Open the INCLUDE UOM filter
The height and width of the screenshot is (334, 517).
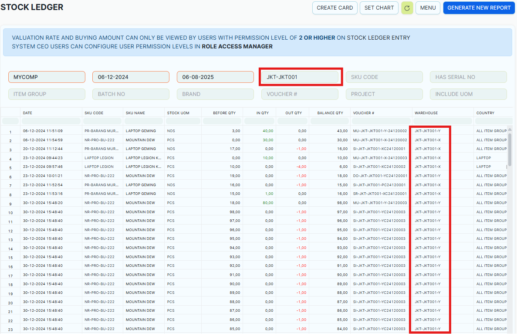point(468,94)
